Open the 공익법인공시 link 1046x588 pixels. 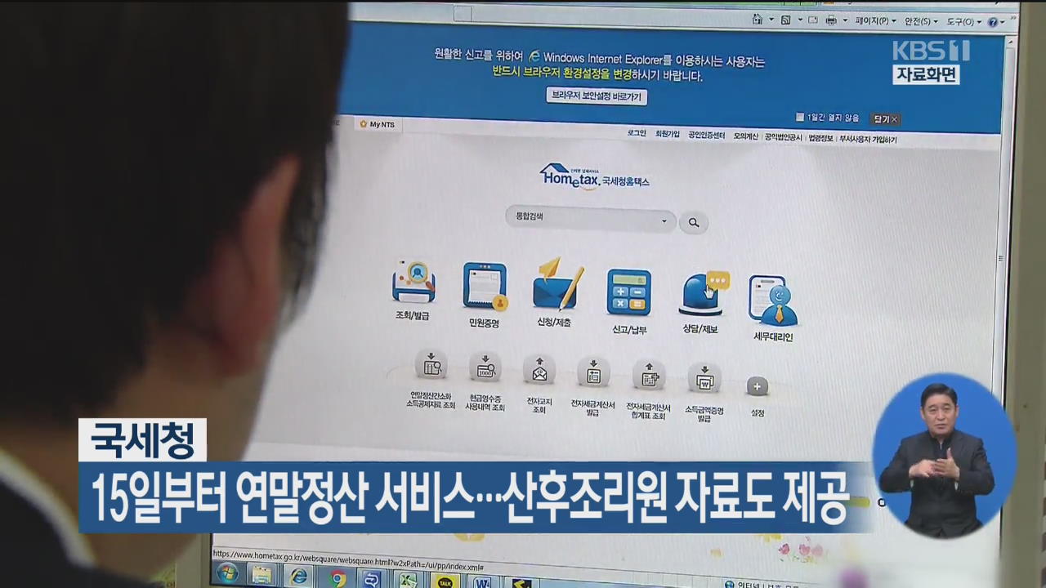pos(783,137)
